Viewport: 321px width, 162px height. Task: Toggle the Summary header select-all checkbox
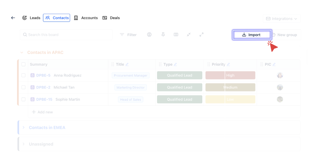tap(23, 64)
